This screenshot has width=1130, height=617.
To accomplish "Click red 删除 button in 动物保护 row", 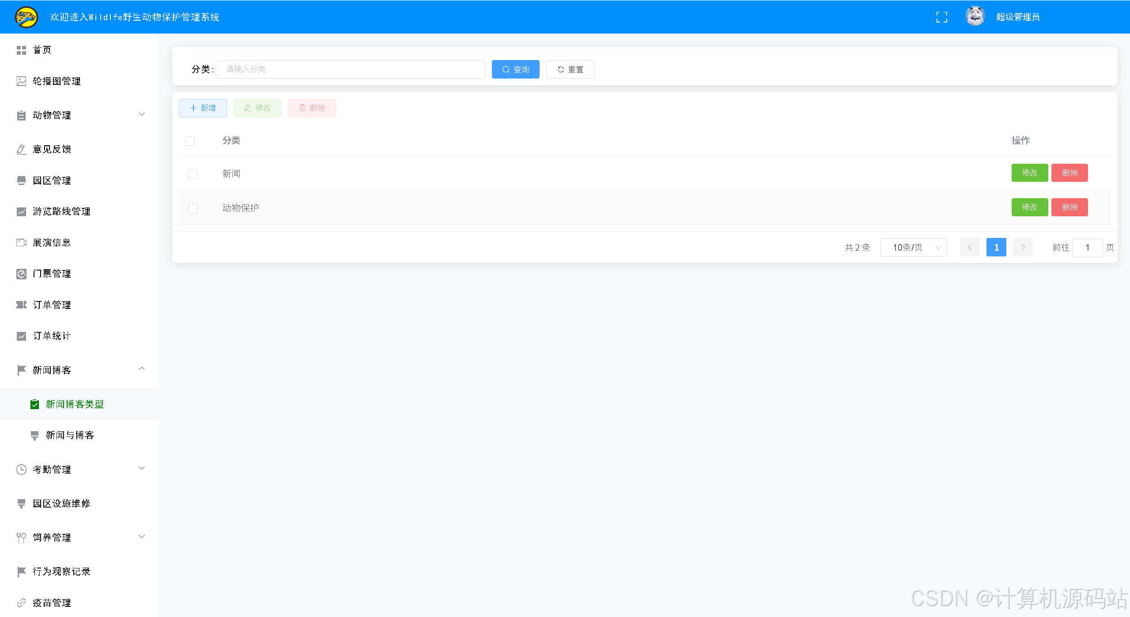I will tap(1070, 207).
